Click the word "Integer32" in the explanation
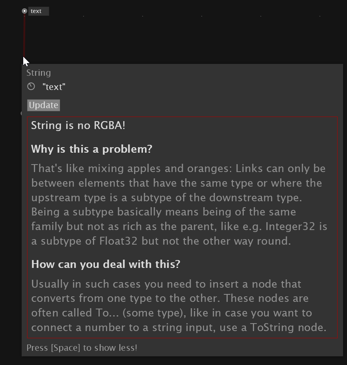Screen dimensions: 347x365 pyautogui.click(x=290, y=226)
